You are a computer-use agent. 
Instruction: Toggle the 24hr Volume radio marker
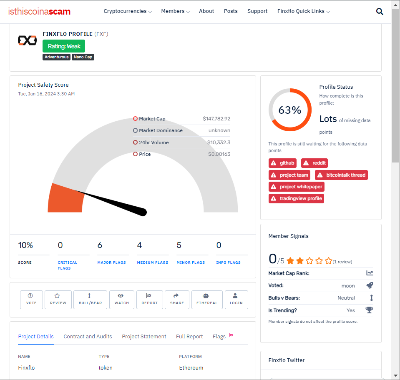(x=136, y=142)
